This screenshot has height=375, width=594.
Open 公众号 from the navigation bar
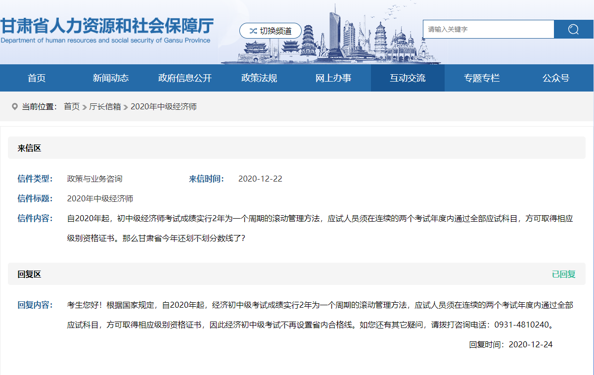tap(556, 78)
